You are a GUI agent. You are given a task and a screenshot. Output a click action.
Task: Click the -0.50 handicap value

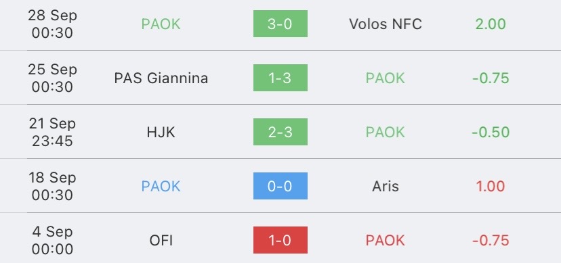(491, 133)
